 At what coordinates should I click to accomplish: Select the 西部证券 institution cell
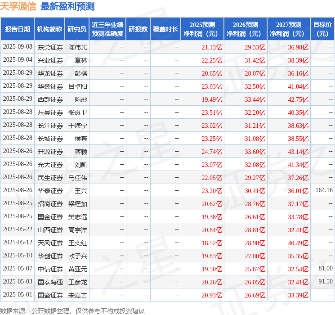point(50,99)
